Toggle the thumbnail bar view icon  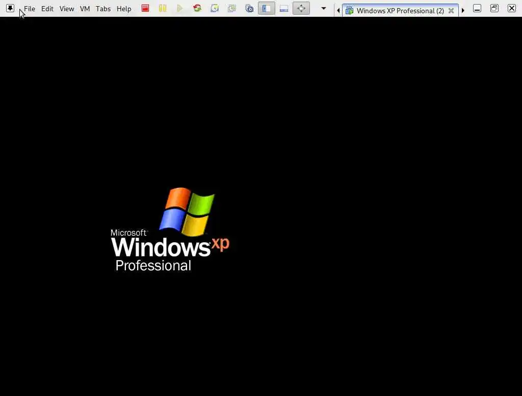[284, 8]
